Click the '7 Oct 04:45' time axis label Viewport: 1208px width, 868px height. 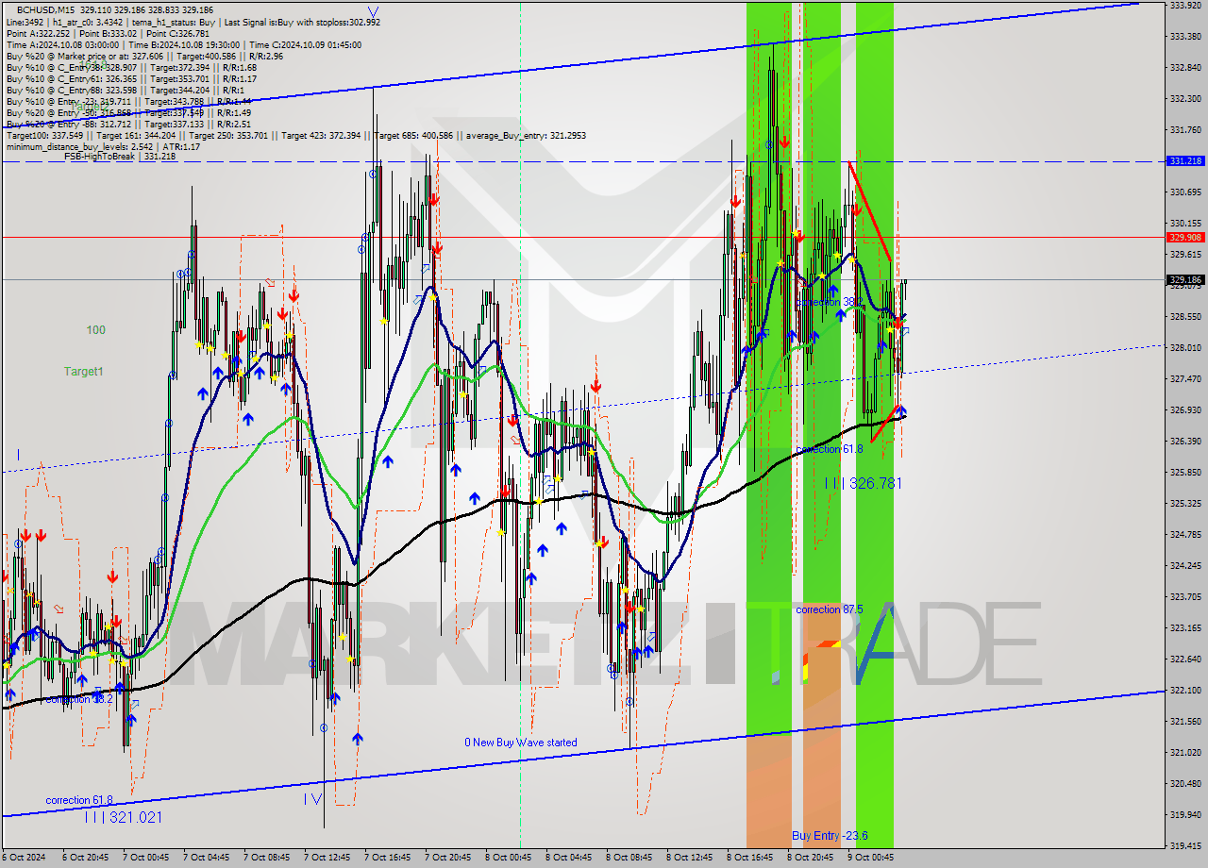pos(205,858)
